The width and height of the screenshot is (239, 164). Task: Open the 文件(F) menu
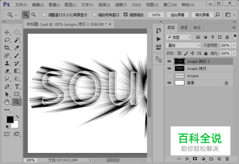(21, 5)
